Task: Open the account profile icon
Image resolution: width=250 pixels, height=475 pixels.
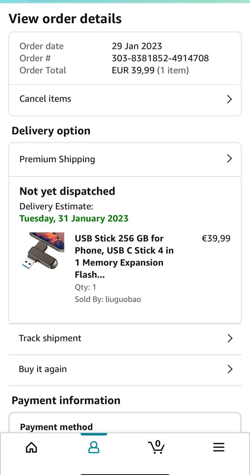Action: tap(94, 447)
